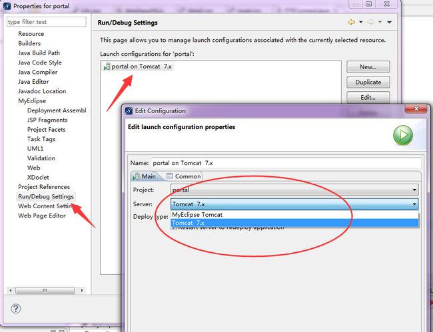Select UML1 in the tree
The height and width of the screenshot is (332, 433).
[35, 148]
